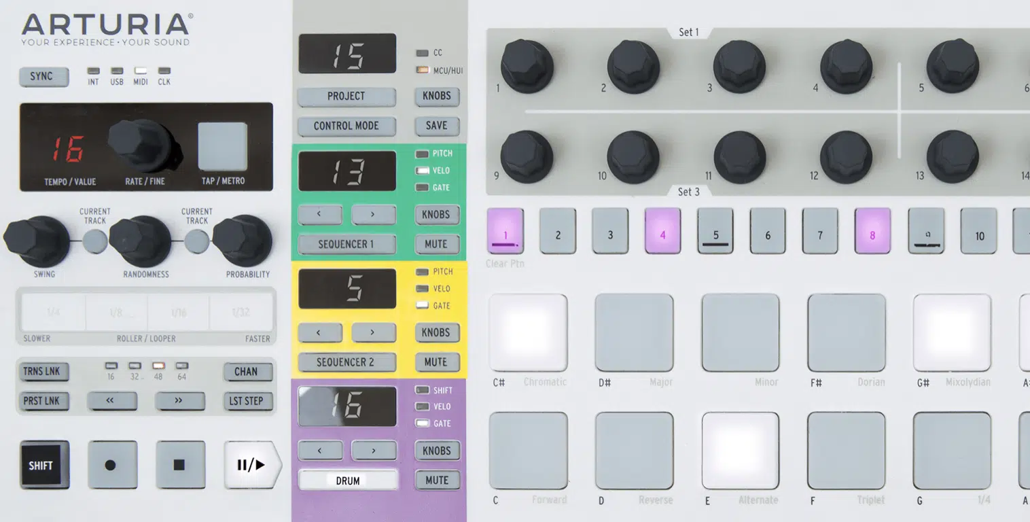Click knob number 12 in bottom row
1030x522 pixels.
coord(846,157)
